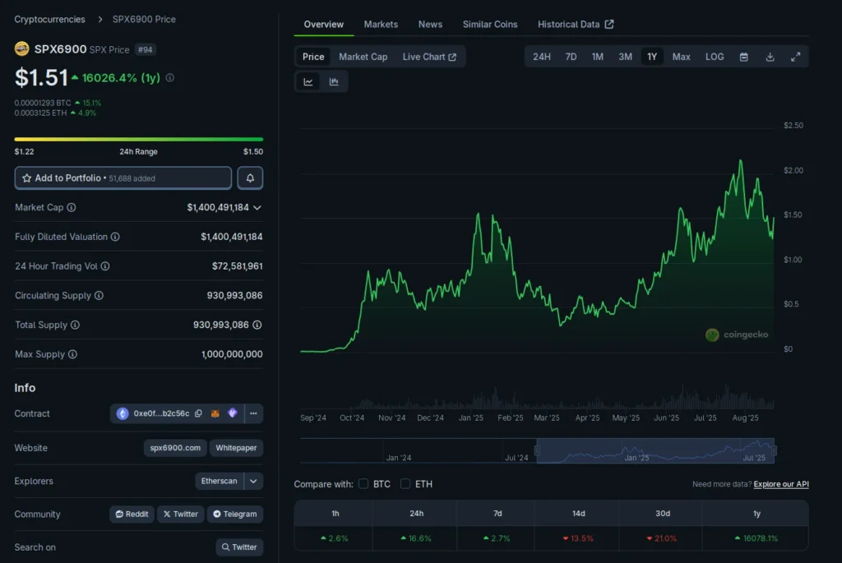Open Etherscan explorer button
Image resolution: width=842 pixels, height=563 pixels.
click(x=219, y=481)
